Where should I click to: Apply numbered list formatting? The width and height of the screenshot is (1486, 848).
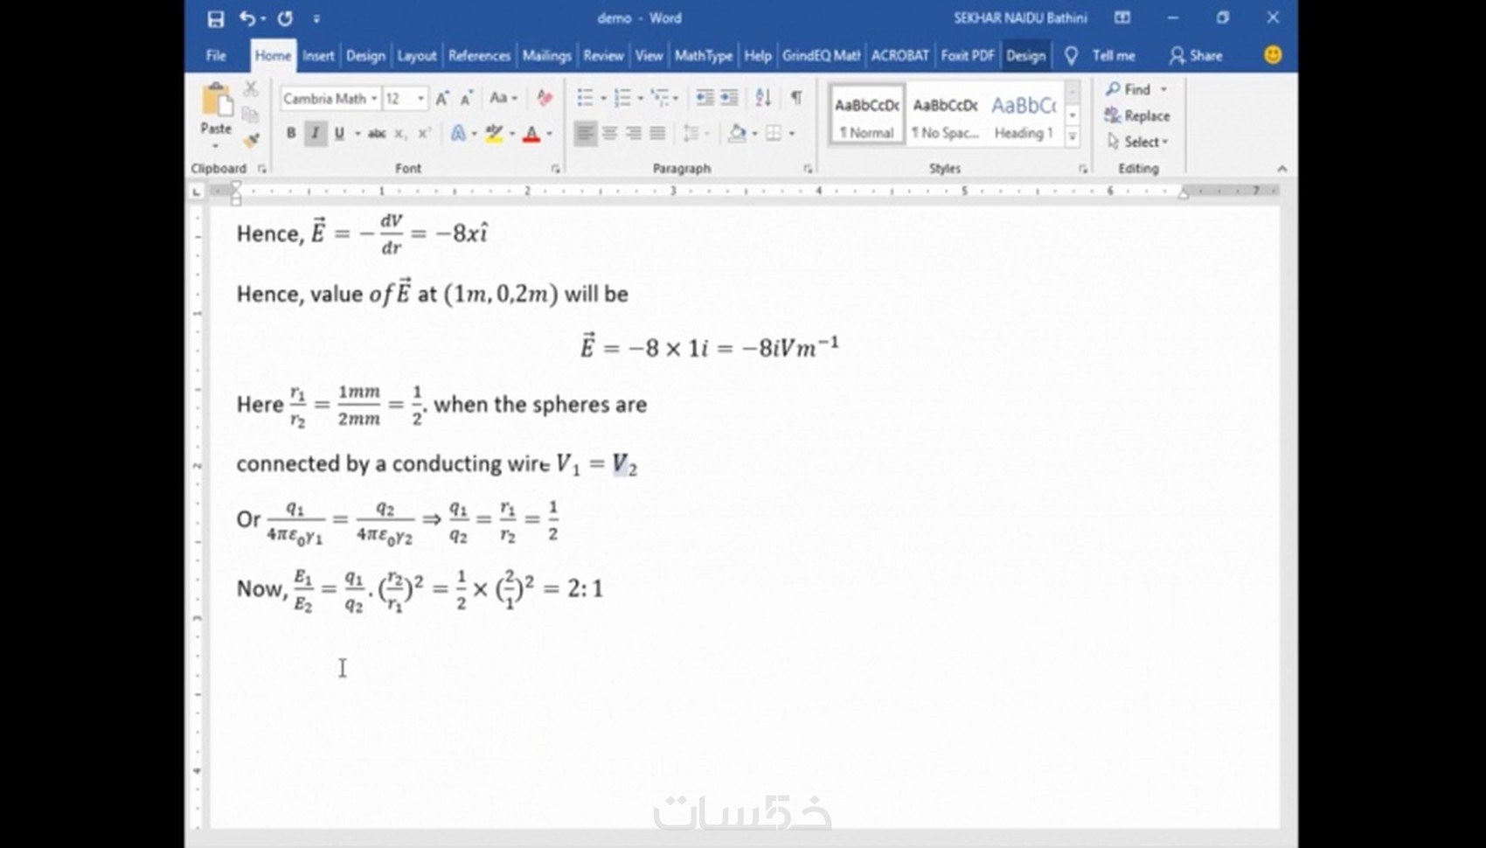[x=622, y=98]
